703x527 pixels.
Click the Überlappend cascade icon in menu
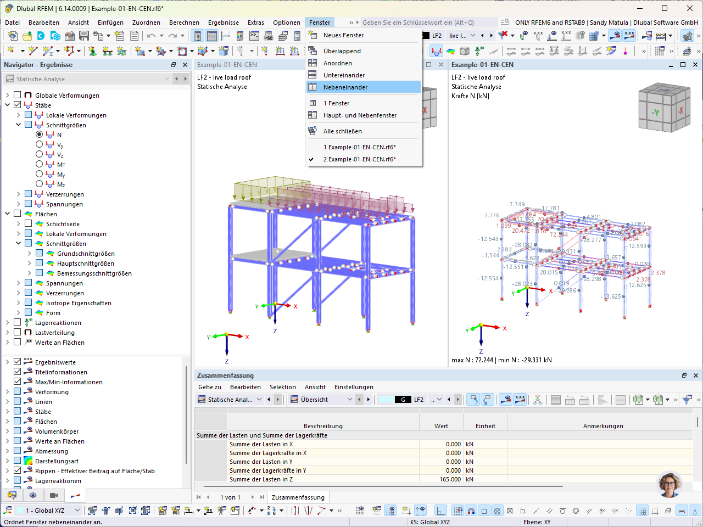[313, 51]
